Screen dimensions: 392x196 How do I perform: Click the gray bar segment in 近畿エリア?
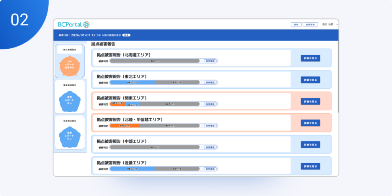coord(177,169)
